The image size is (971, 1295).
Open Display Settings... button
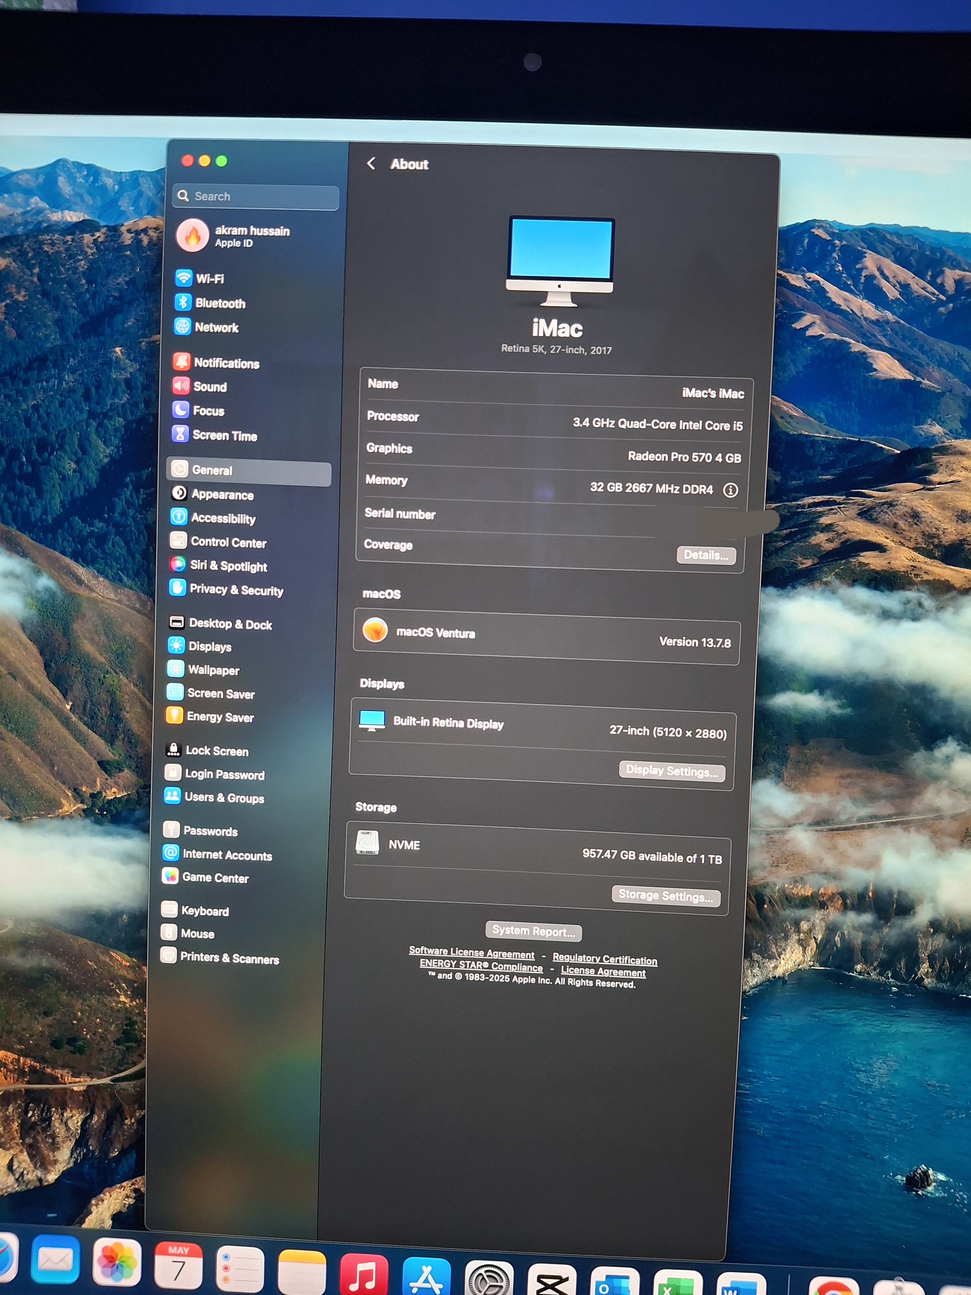click(672, 772)
